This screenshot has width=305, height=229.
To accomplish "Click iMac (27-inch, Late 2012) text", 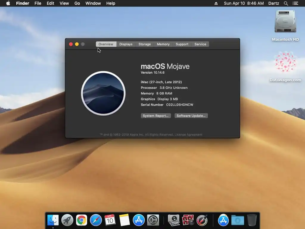I will click(161, 82).
